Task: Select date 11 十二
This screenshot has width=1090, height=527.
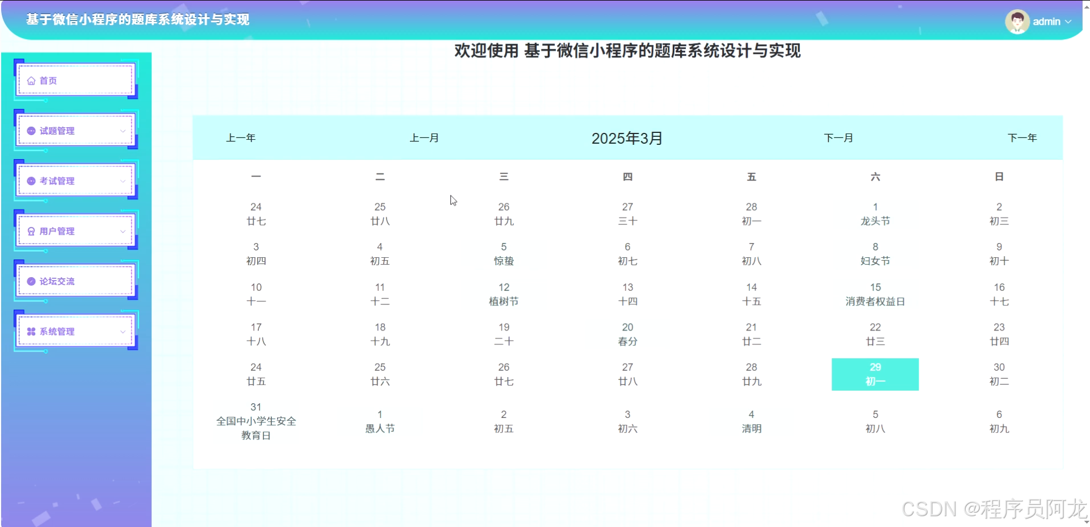Action: point(380,294)
